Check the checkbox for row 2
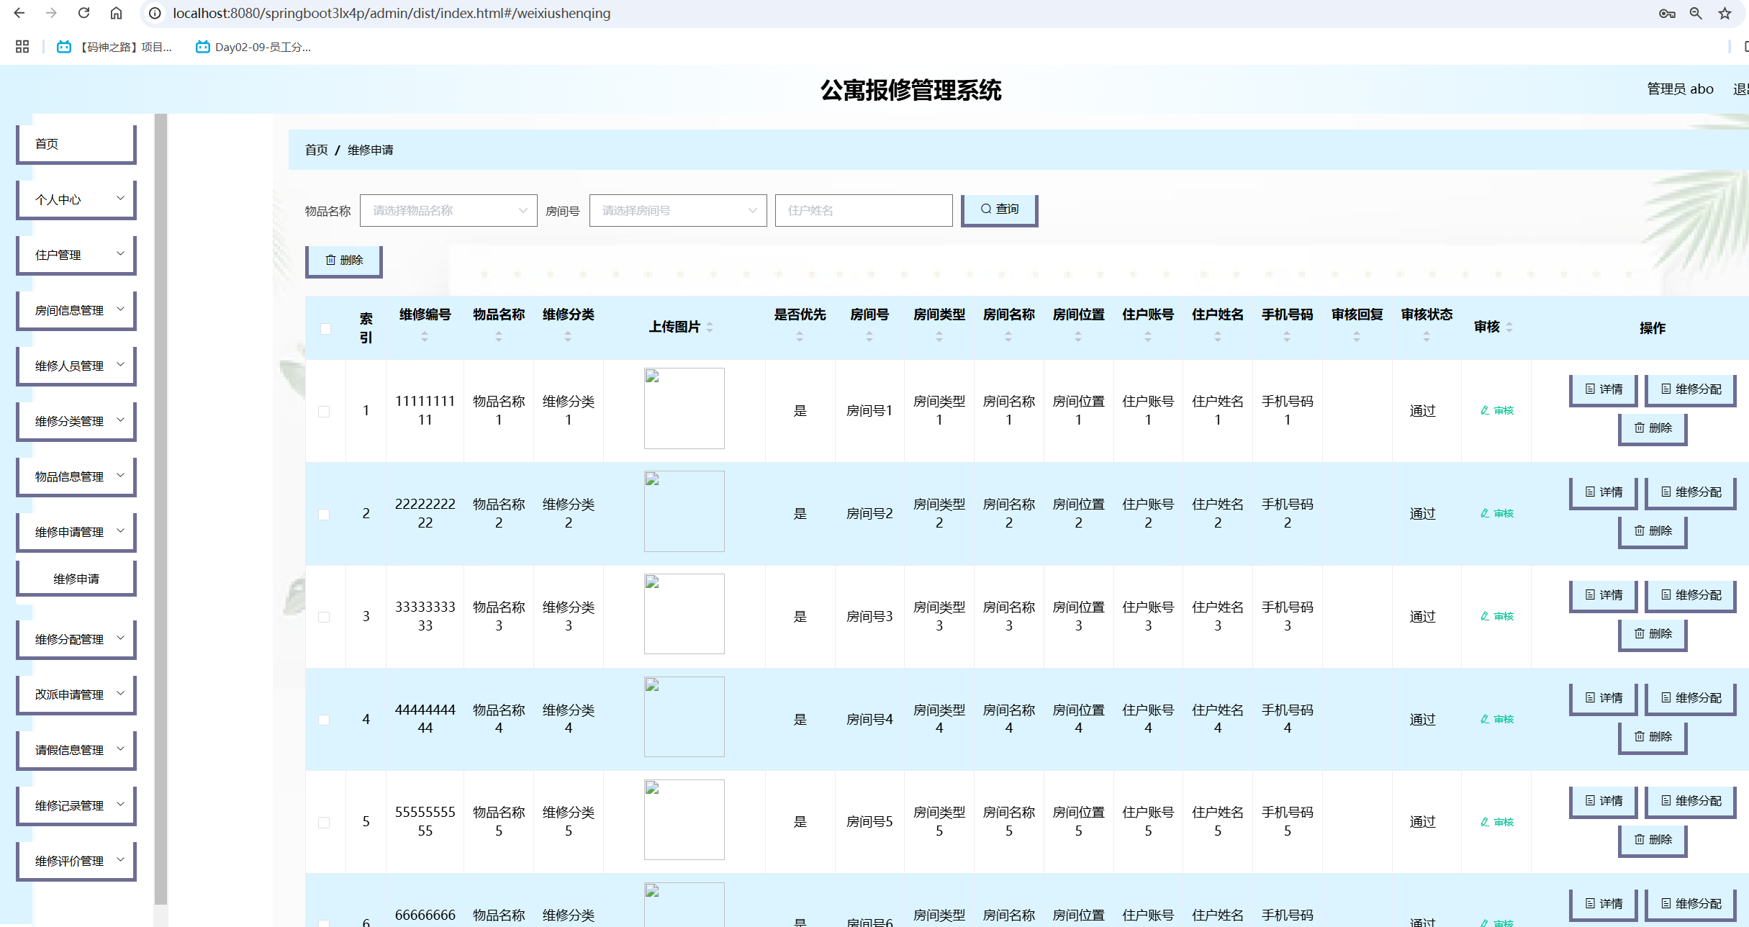 (x=324, y=515)
